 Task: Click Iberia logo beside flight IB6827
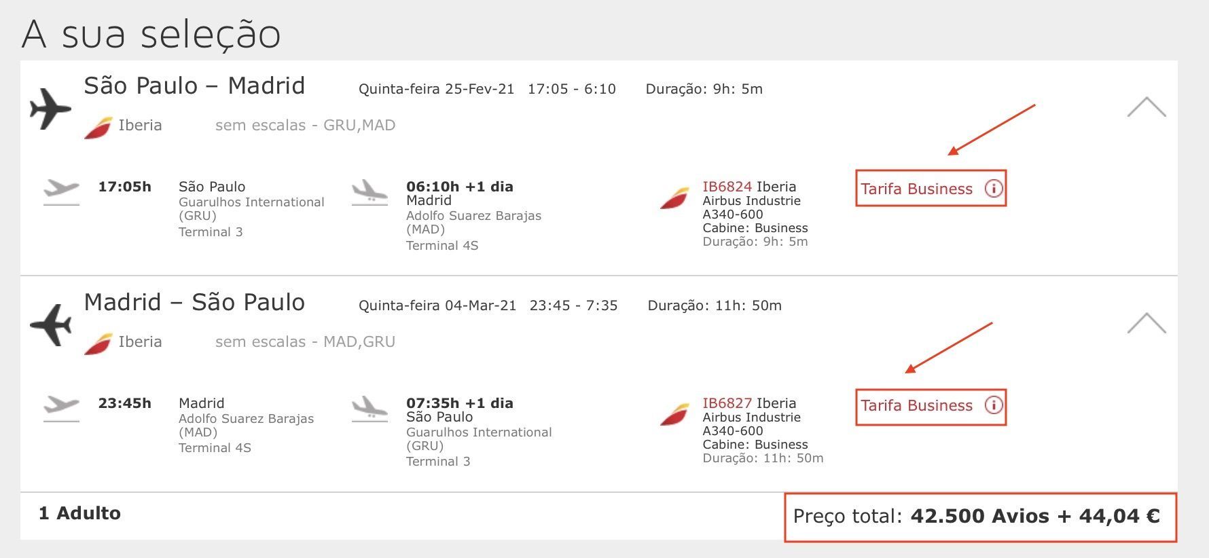(674, 415)
